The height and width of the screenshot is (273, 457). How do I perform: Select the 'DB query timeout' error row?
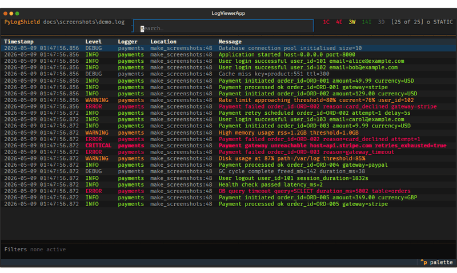pyautogui.click(x=228, y=191)
